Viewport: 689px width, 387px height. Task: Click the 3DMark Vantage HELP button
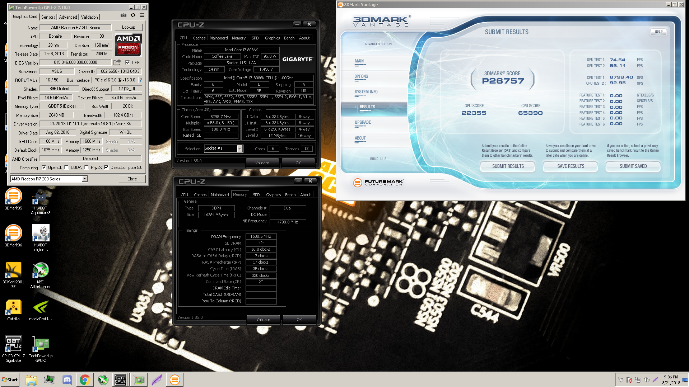coord(658,32)
